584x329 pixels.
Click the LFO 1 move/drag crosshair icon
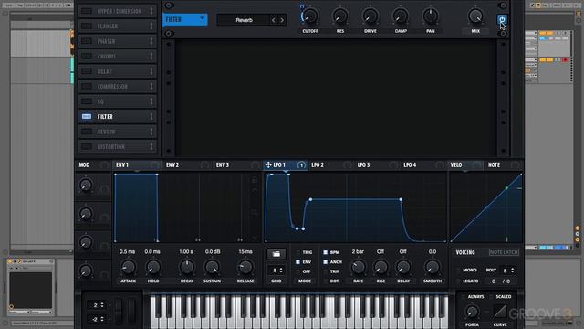tap(268, 164)
